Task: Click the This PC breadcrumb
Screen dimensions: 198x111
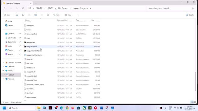Action: 39,8
